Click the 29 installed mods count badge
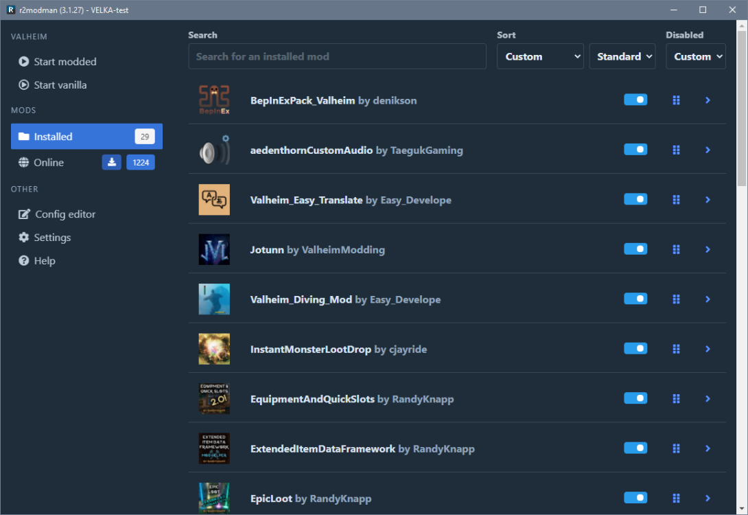This screenshot has height=515, width=748. pyautogui.click(x=145, y=137)
